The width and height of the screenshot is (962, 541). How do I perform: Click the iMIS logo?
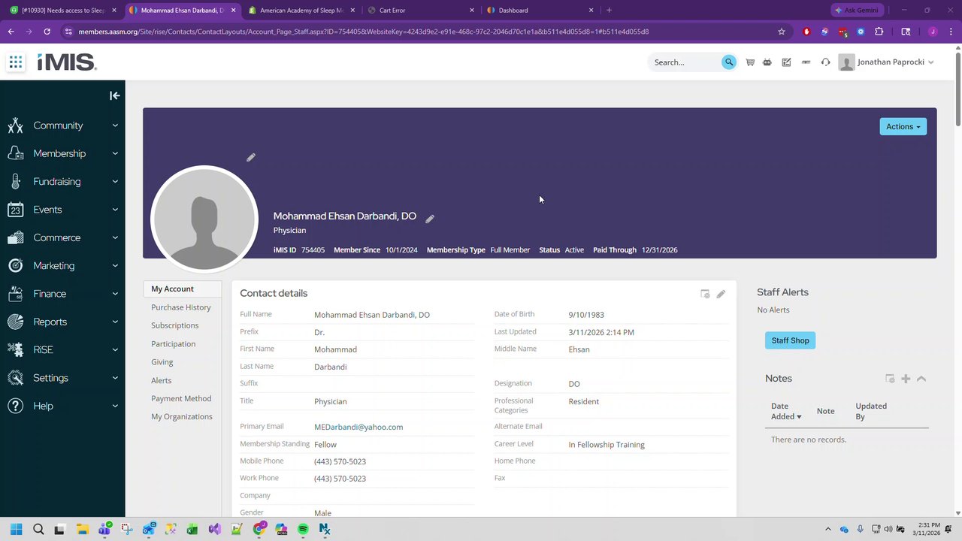(67, 62)
